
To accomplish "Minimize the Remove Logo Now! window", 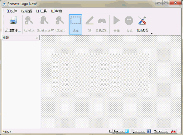I will (159, 3).
